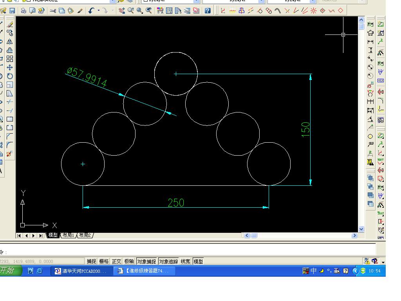Select the Stretch tool

coord(10,93)
